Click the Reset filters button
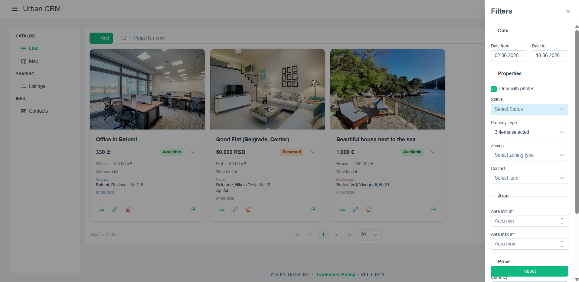Screen dimensions: 579x282 529,271
